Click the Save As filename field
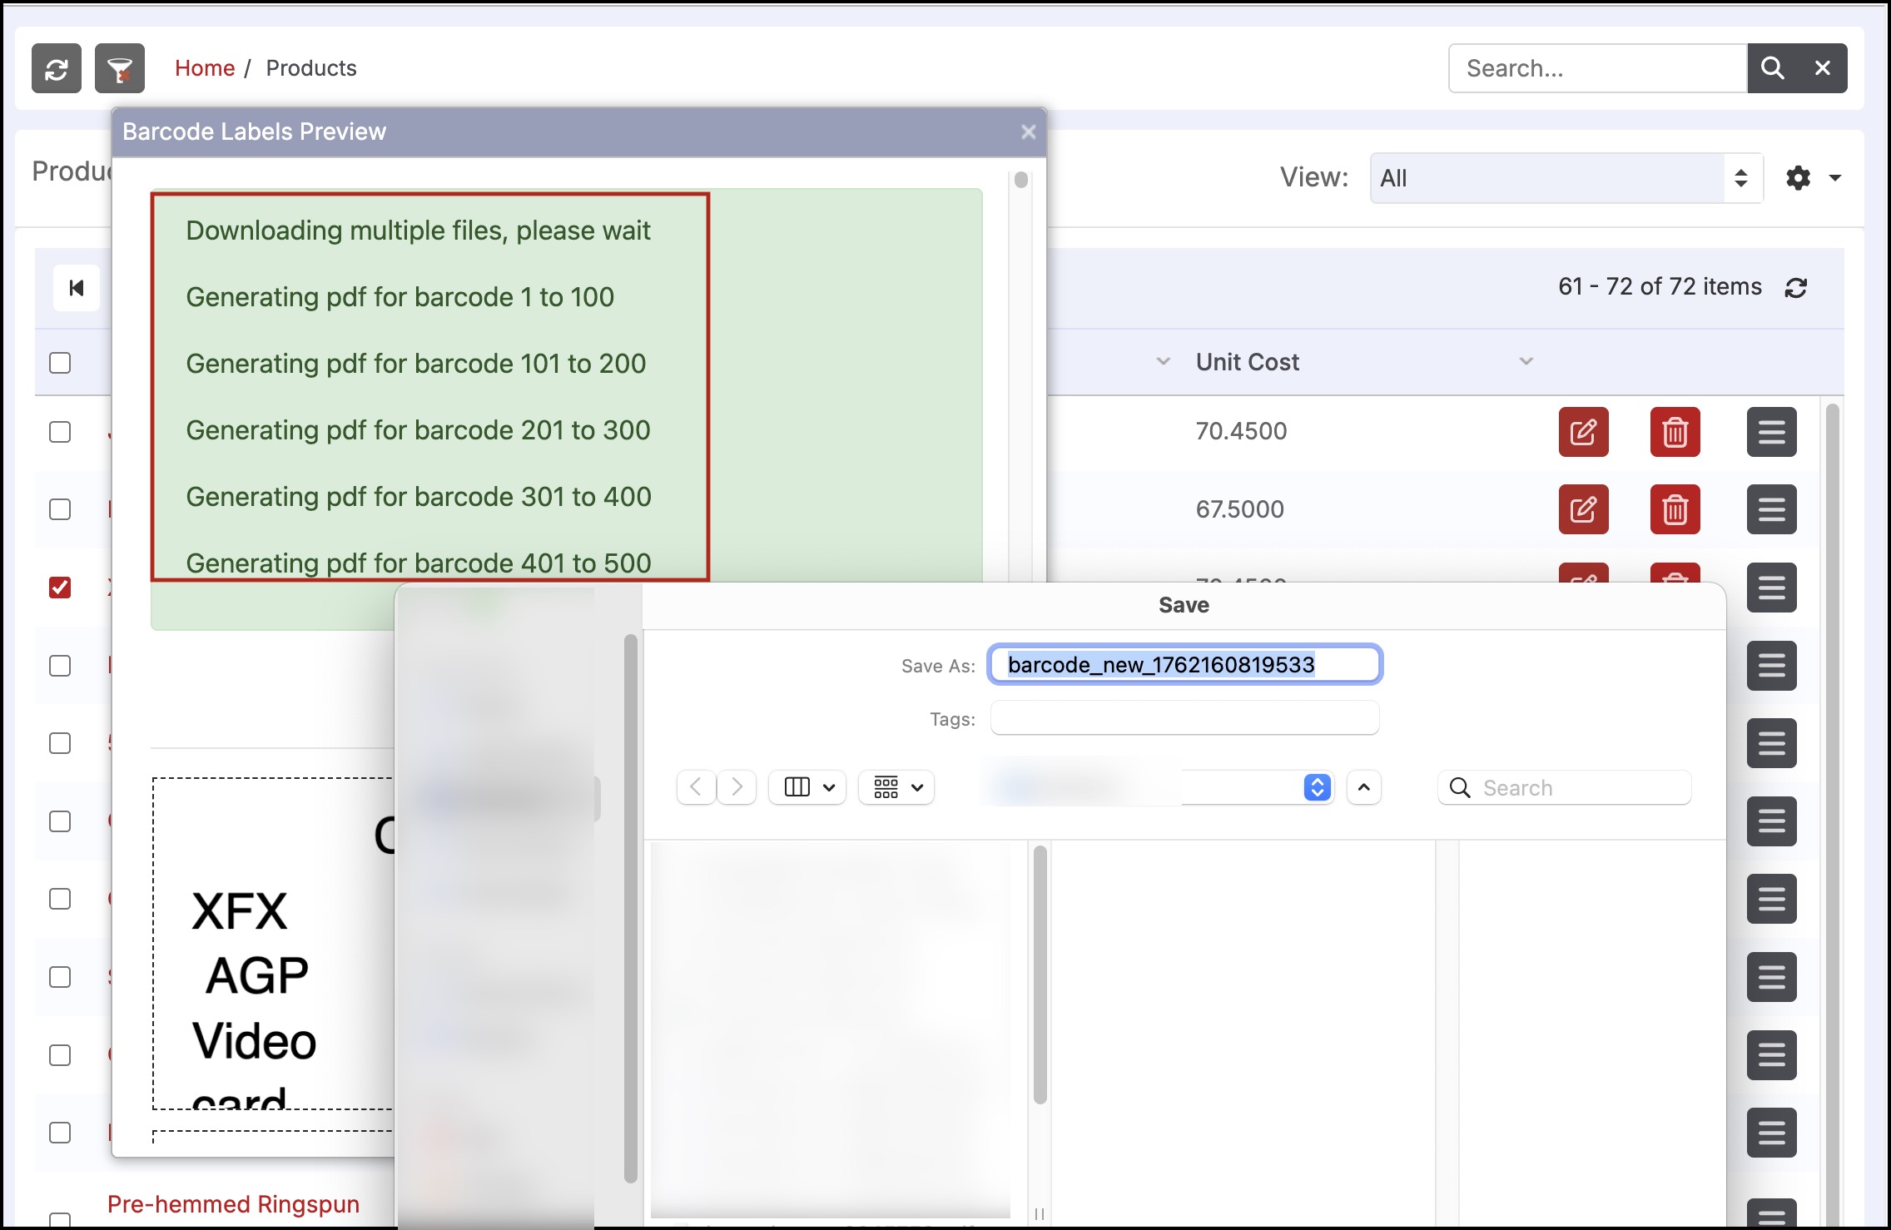This screenshot has width=1891, height=1230. tap(1184, 665)
